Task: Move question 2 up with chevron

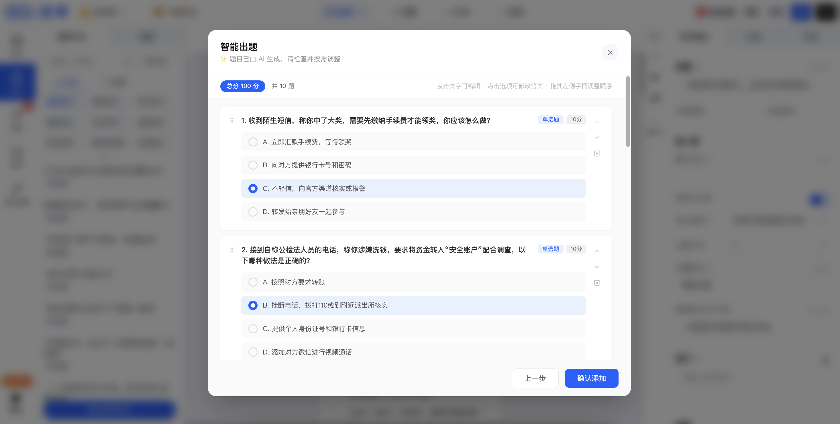Action: [597, 251]
